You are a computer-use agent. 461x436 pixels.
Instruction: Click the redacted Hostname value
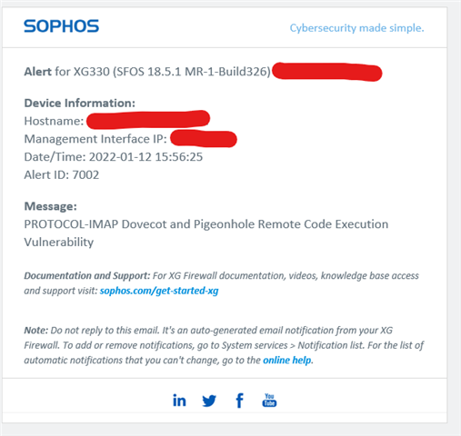tap(148, 119)
